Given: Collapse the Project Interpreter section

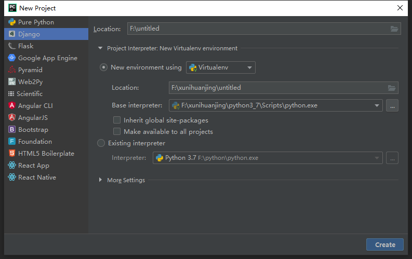Looking at the screenshot, I should [x=100, y=48].
